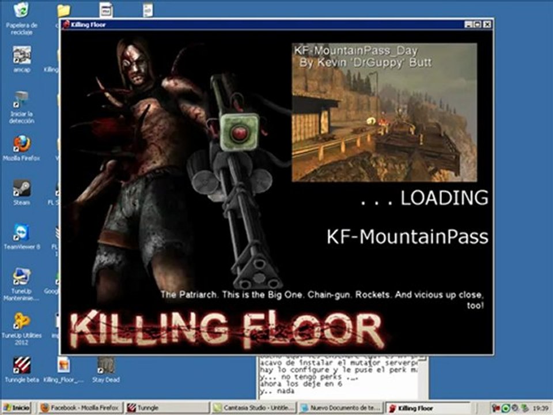The image size is (553, 415).
Task: Open the Killing_Floor_ file on desktop
Action: (63, 370)
